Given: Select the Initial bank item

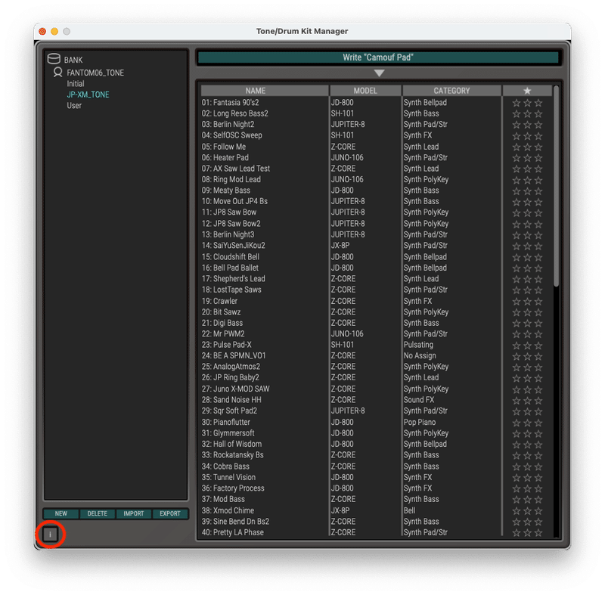Looking at the screenshot, I should click(75, 84).
